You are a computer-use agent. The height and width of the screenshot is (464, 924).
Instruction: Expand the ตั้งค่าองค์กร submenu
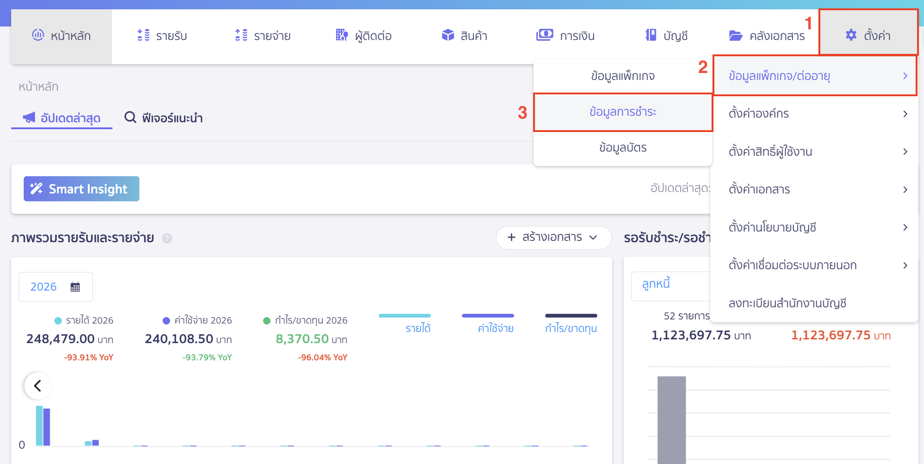click(x=814, y=114)
